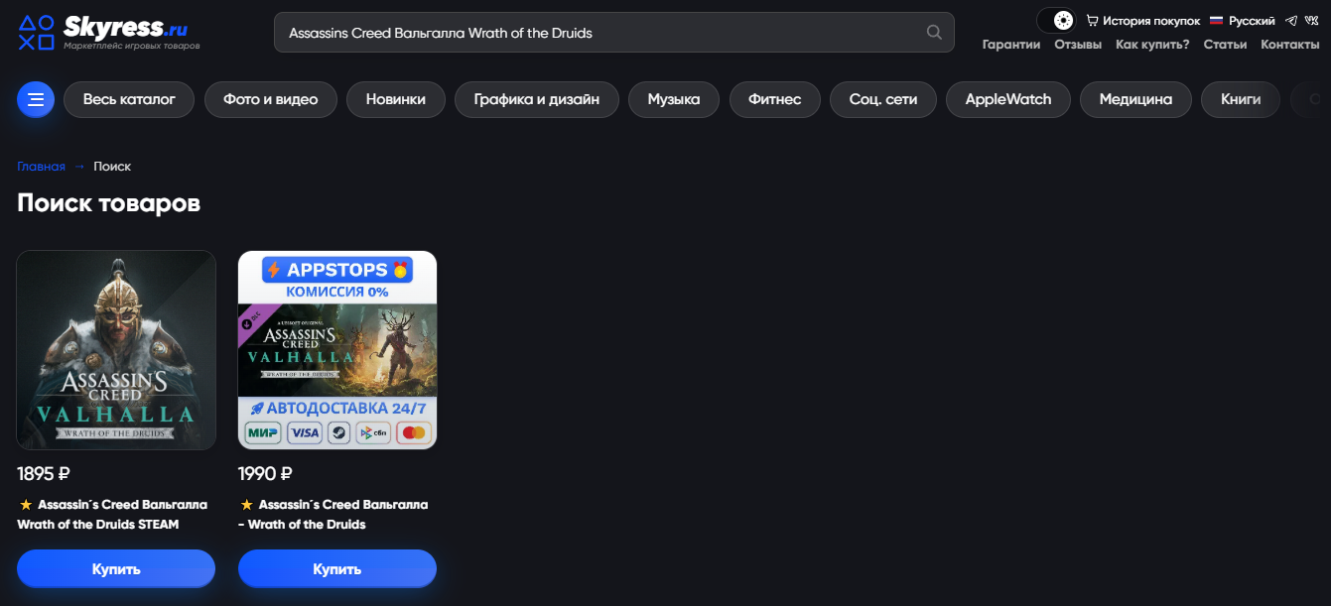Open the Русский language selector
Screen dimensions: 1331x606
point(1252,20)
